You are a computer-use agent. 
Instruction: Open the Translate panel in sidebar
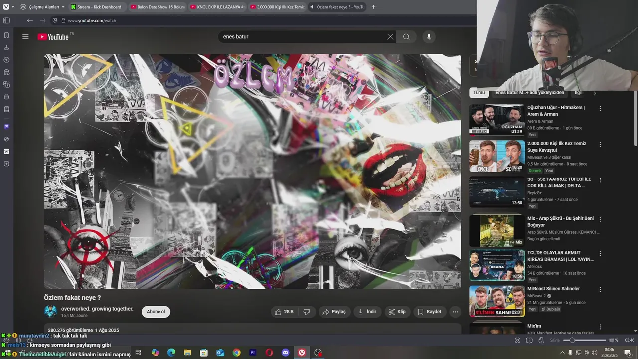click(x=6, y=84)
